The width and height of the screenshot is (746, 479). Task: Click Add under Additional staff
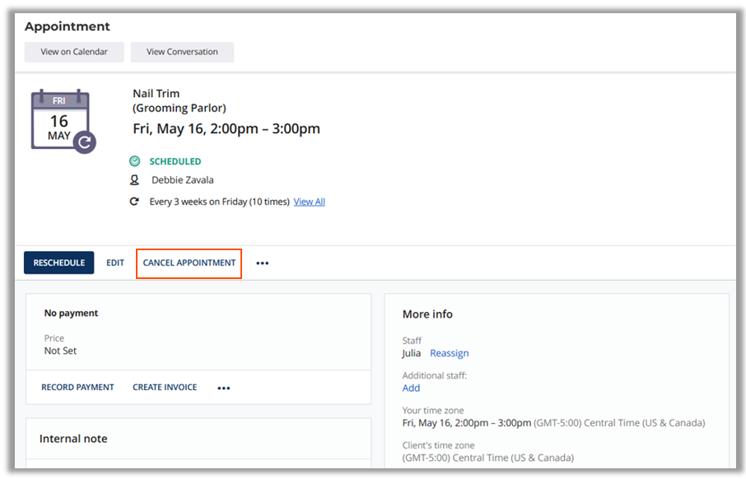point(411,388)
